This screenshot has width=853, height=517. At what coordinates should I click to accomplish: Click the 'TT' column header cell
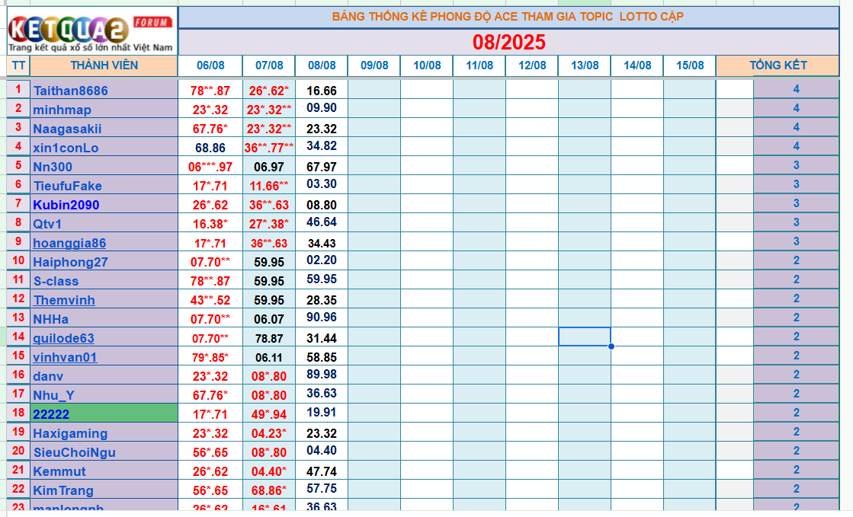click(18, 65)
